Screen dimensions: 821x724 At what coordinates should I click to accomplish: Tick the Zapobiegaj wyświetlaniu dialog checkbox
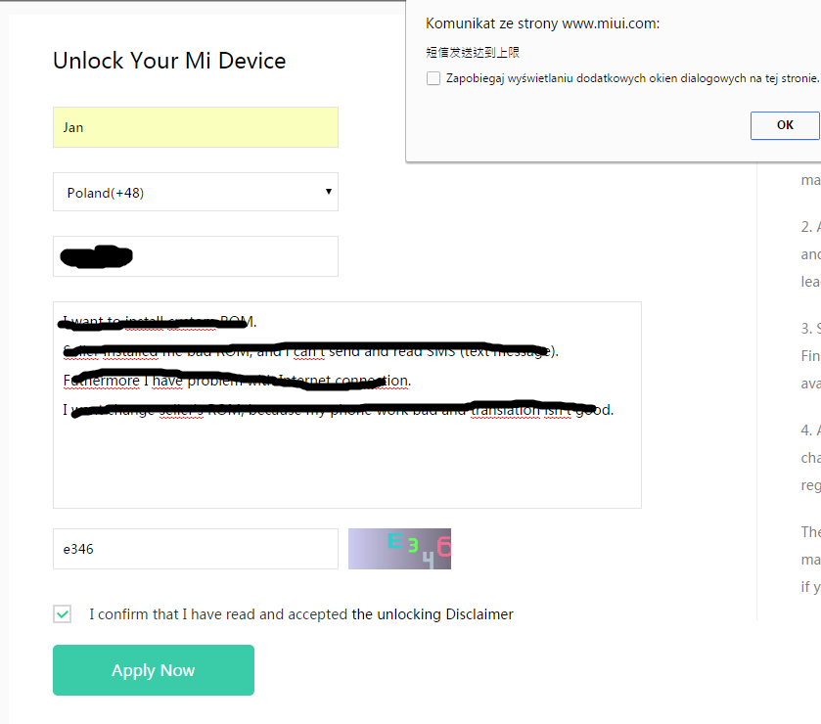click(433, 78)
